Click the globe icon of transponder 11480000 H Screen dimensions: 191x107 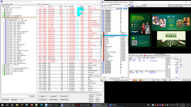tap(103, 11)
